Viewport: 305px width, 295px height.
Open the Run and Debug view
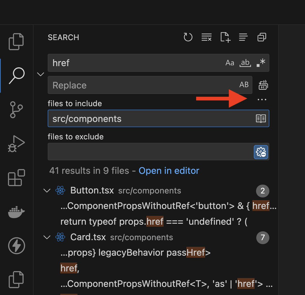point(16,144)
